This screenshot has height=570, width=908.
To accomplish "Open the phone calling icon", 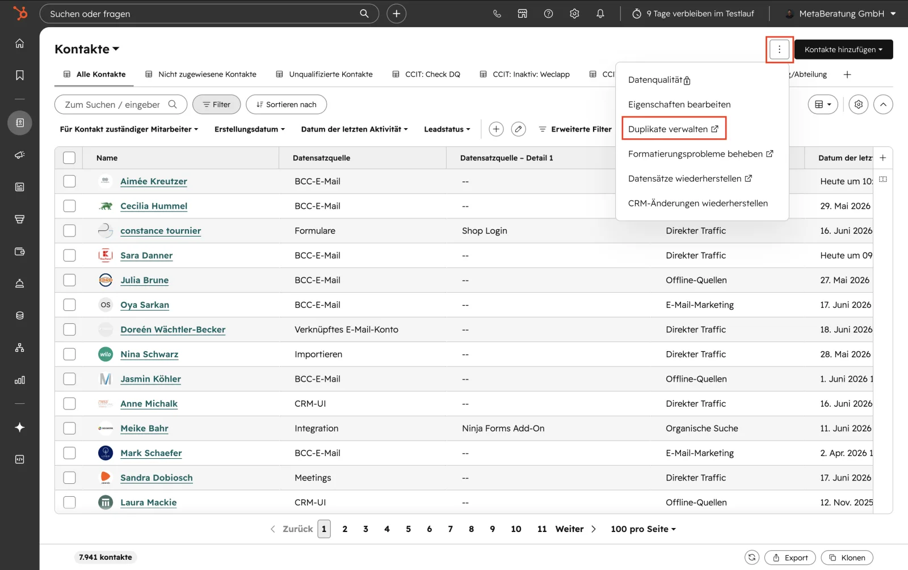I will click(x=497, y=14).
